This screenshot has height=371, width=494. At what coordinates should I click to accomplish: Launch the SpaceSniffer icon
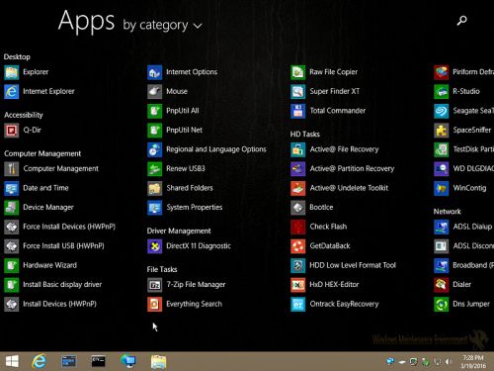click(x=442, y=131)
